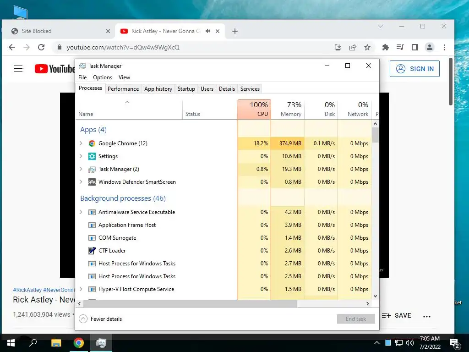This screenshot has height=352, width=469.
Task: Click the Chrome address bar URL
Action: pos(123,47)
